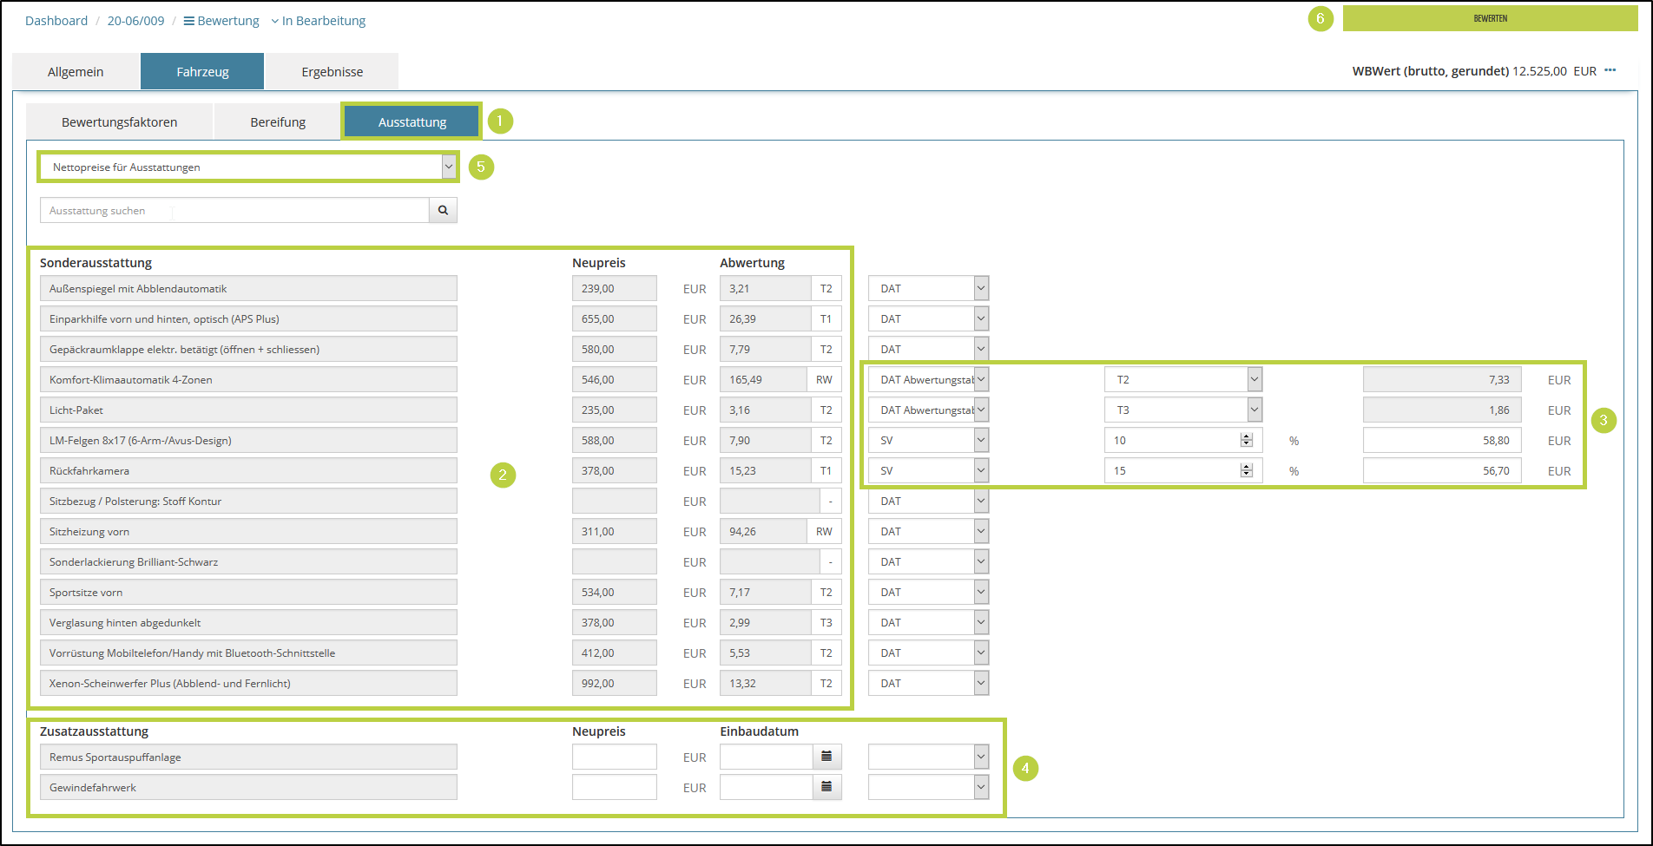Click the Ausstattung suchen search field
Image resolution: width=1653 pixels, height=846 pixels.
pos(234,210)
